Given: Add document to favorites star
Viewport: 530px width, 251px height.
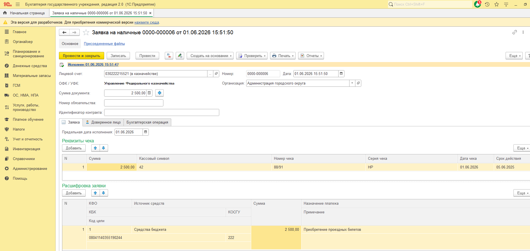Looking at the screenshot, I should click(86, 33).
